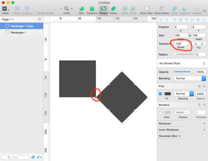Click the Radius value field
208x161 pixels.
coord(200,54)
